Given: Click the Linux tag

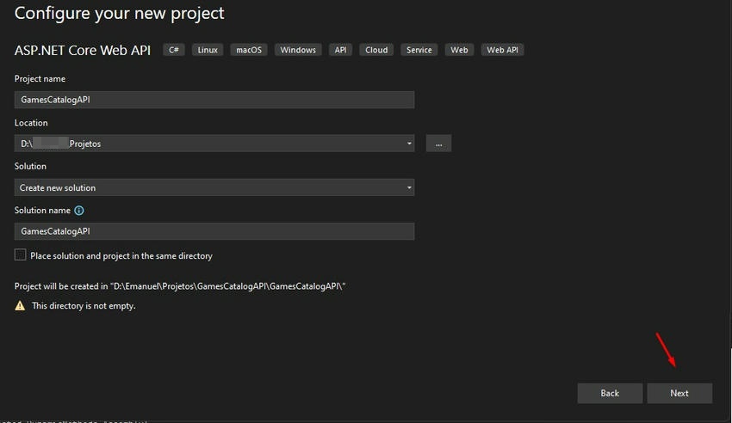Looking at the screenshot, I should coord(208,50).
